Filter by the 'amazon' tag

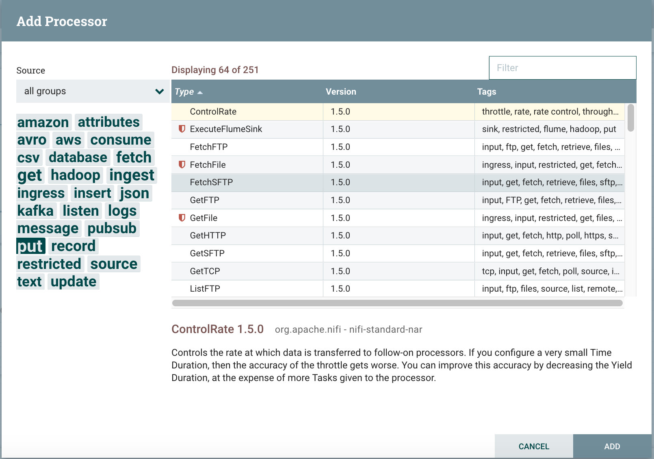[x=43, y=122]
